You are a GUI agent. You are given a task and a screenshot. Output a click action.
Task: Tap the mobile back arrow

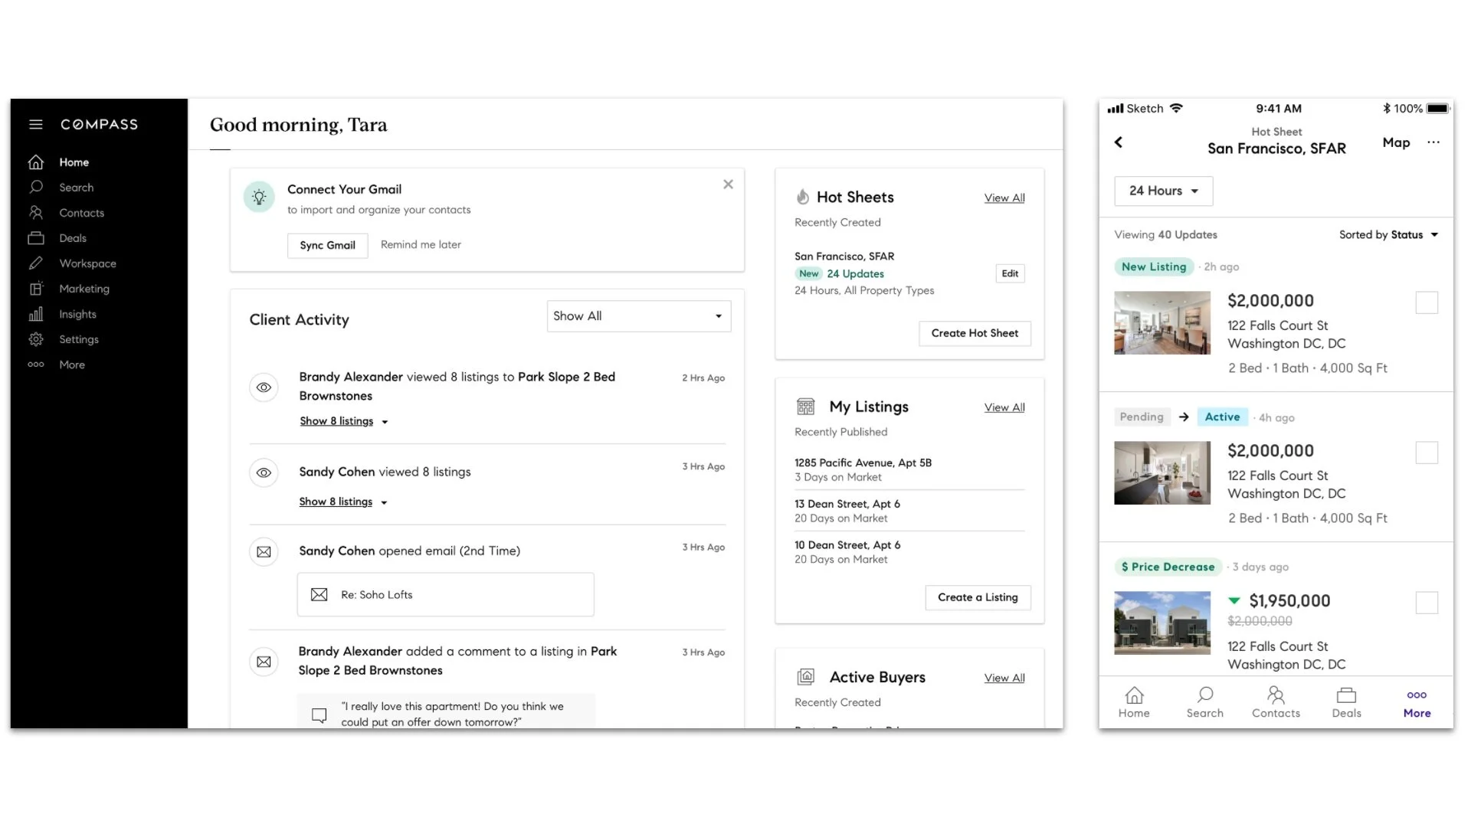pyautogui.click(x=1119, y=142)
